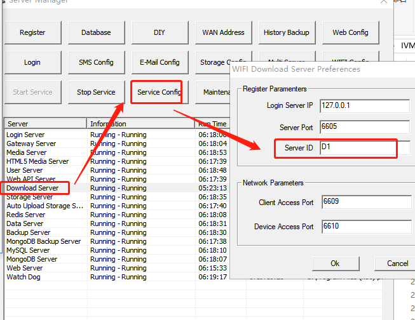Select the Storage Server row
415x320 pixels.
(x=117, y=197)
